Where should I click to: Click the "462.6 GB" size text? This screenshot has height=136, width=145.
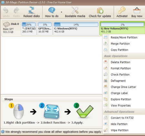tap(59, 32)
